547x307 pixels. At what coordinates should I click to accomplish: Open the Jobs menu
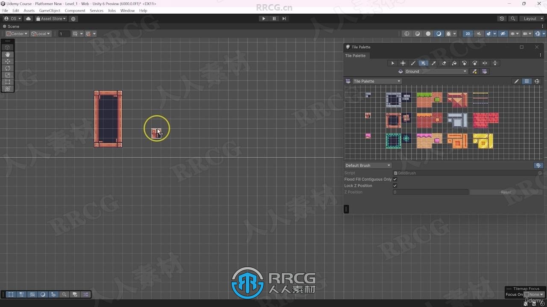pyautogui.click(x=112, y=11)
